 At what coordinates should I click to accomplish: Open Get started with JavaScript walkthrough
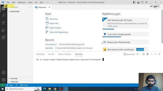point(126,50)
